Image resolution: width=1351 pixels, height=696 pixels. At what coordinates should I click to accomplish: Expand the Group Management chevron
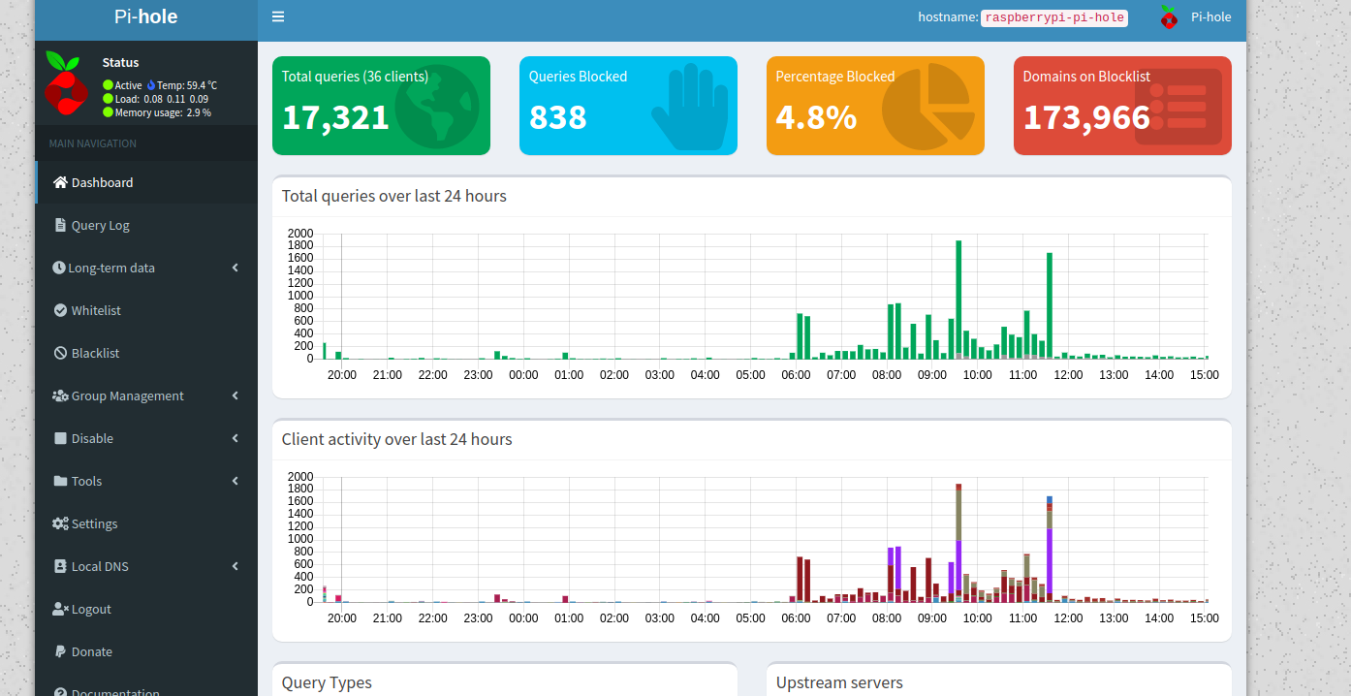pyautogui.click(x=235, y=395)
